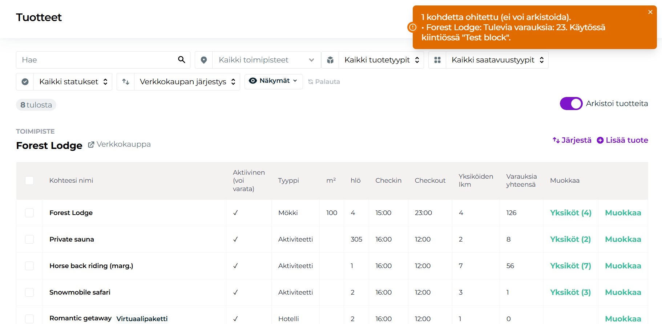Select all rows with header checkbox
The height and width of the screenshot is (324, 662).
29,181
